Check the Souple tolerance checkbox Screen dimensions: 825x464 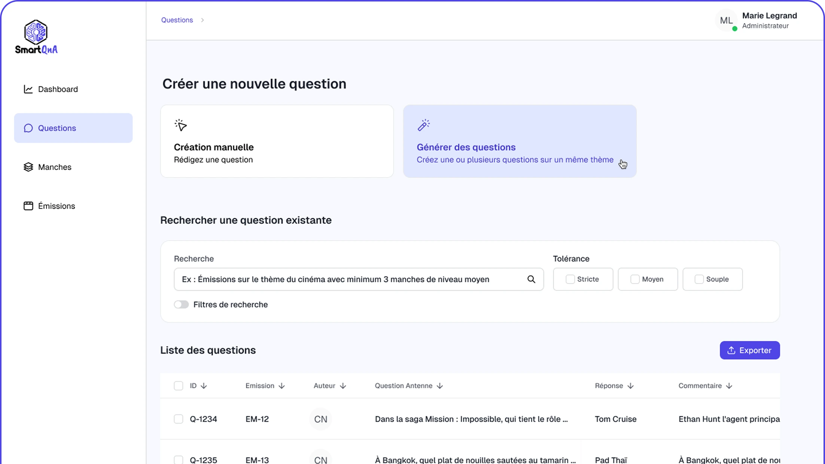click(699, 279)
